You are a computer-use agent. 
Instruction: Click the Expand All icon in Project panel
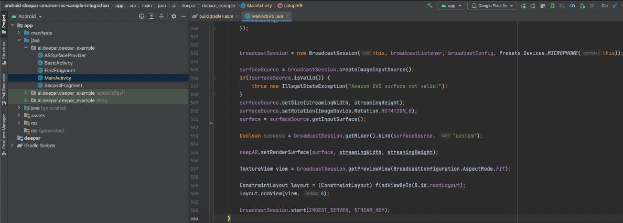click(x=152, y=16)
